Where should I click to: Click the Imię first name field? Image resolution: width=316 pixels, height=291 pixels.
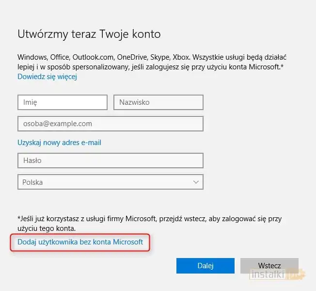[62, 102]
